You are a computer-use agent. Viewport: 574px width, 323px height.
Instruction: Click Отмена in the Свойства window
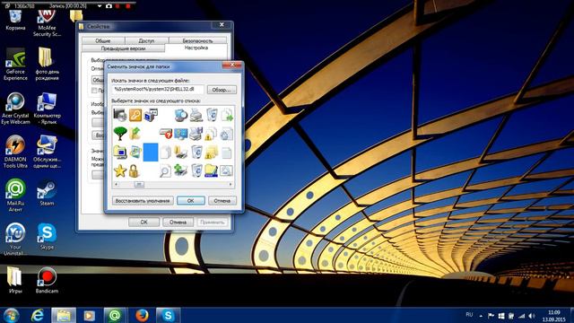point(178,222)
